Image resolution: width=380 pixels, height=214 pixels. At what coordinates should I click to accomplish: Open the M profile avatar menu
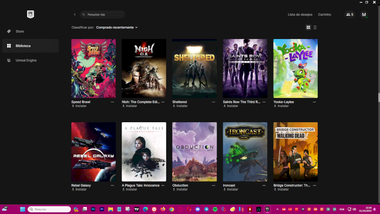[364, 15]
